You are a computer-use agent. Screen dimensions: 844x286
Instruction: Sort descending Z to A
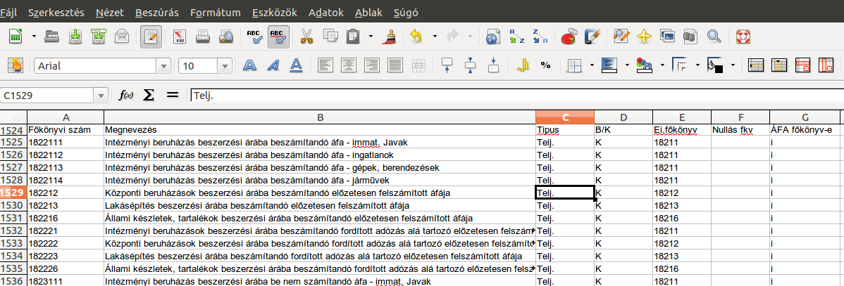[540, 37]
